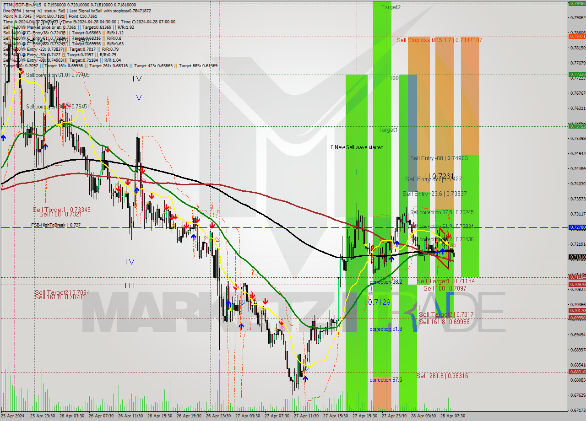Click the 'Sell Entry -88 | 0.74903' label
The height and width of the screenshot is (421, 586).
(x=439, y=158)
